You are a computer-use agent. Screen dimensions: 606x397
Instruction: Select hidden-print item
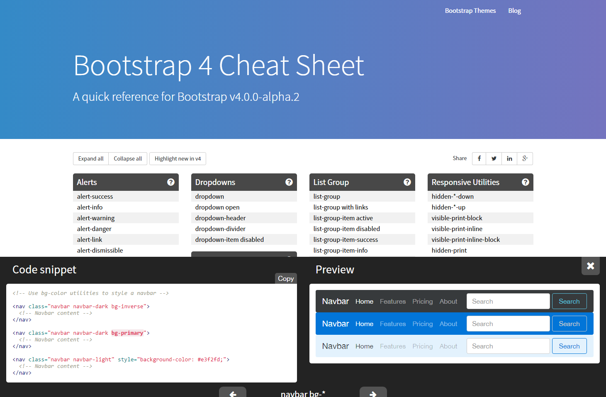click(480, 250)
